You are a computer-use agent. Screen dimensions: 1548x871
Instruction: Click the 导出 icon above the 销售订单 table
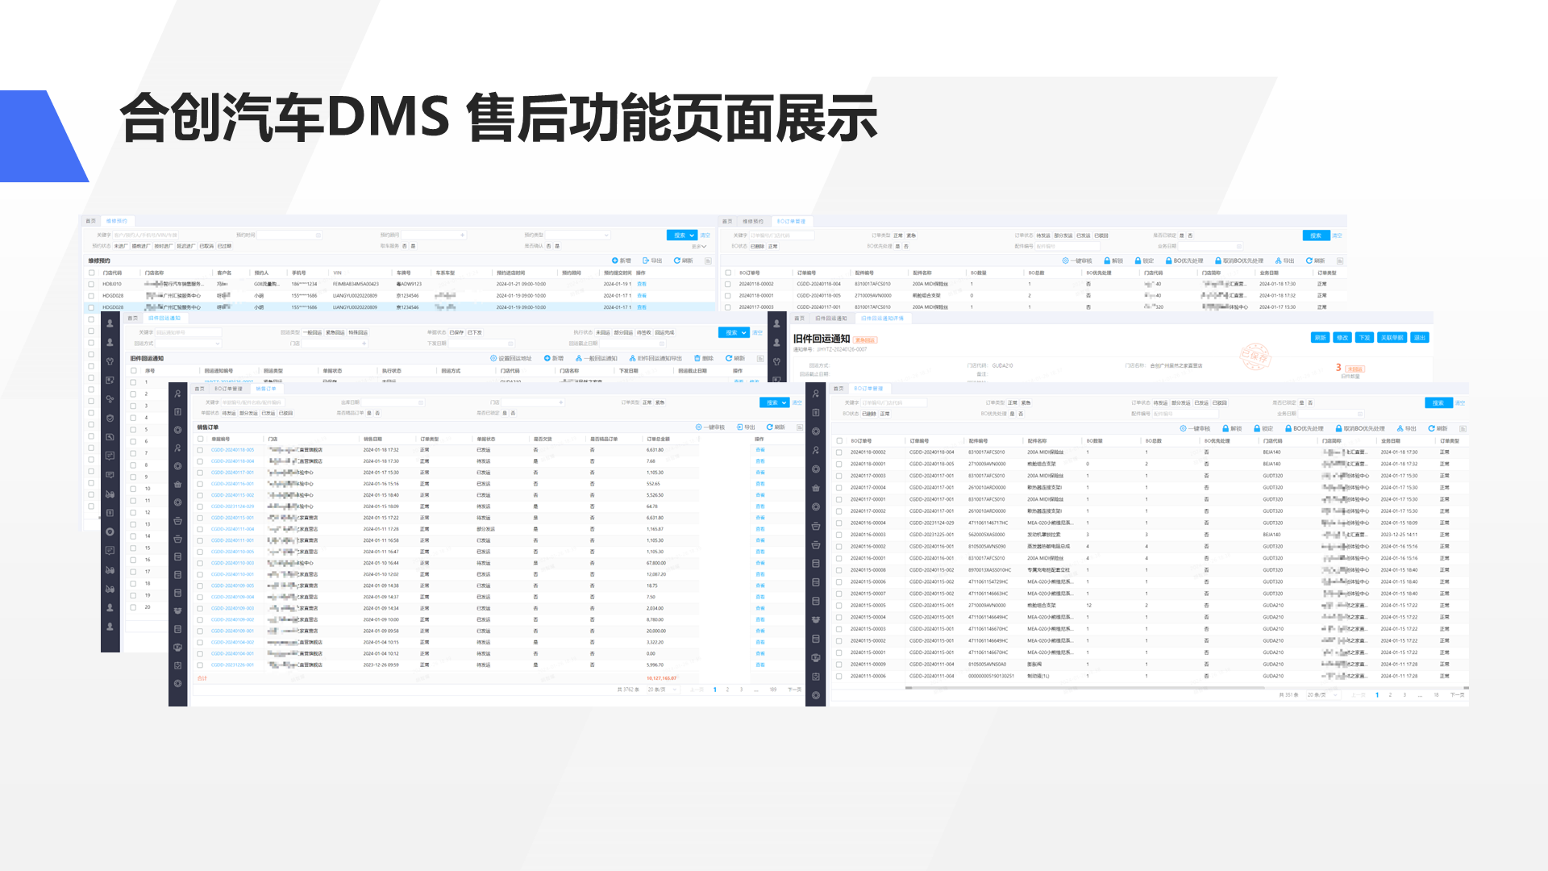[x=739, y=427]
